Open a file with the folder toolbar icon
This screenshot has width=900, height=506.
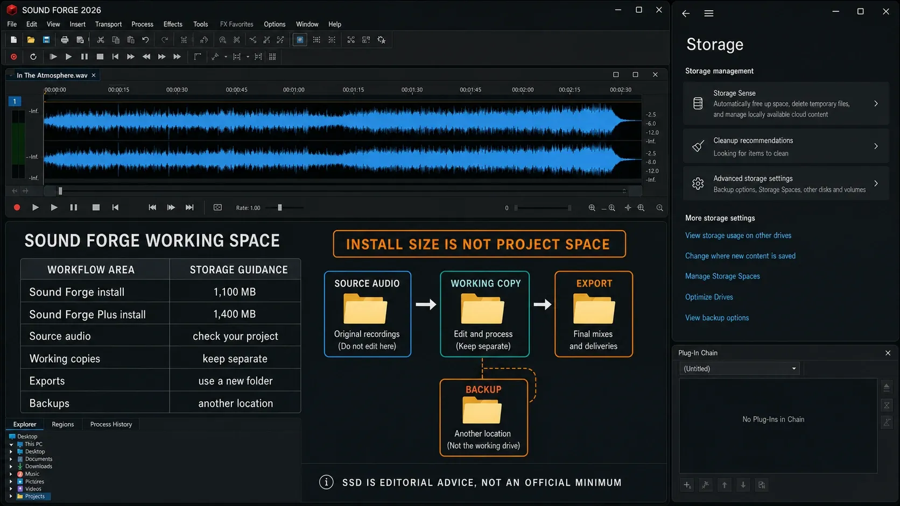pos(31,40)
